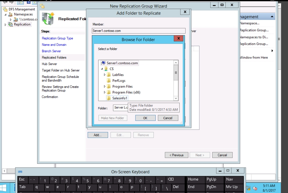Screen dimensions: 288x193
Task: Select the Salesinfo1 folder
Action: [x=120, y=98]
